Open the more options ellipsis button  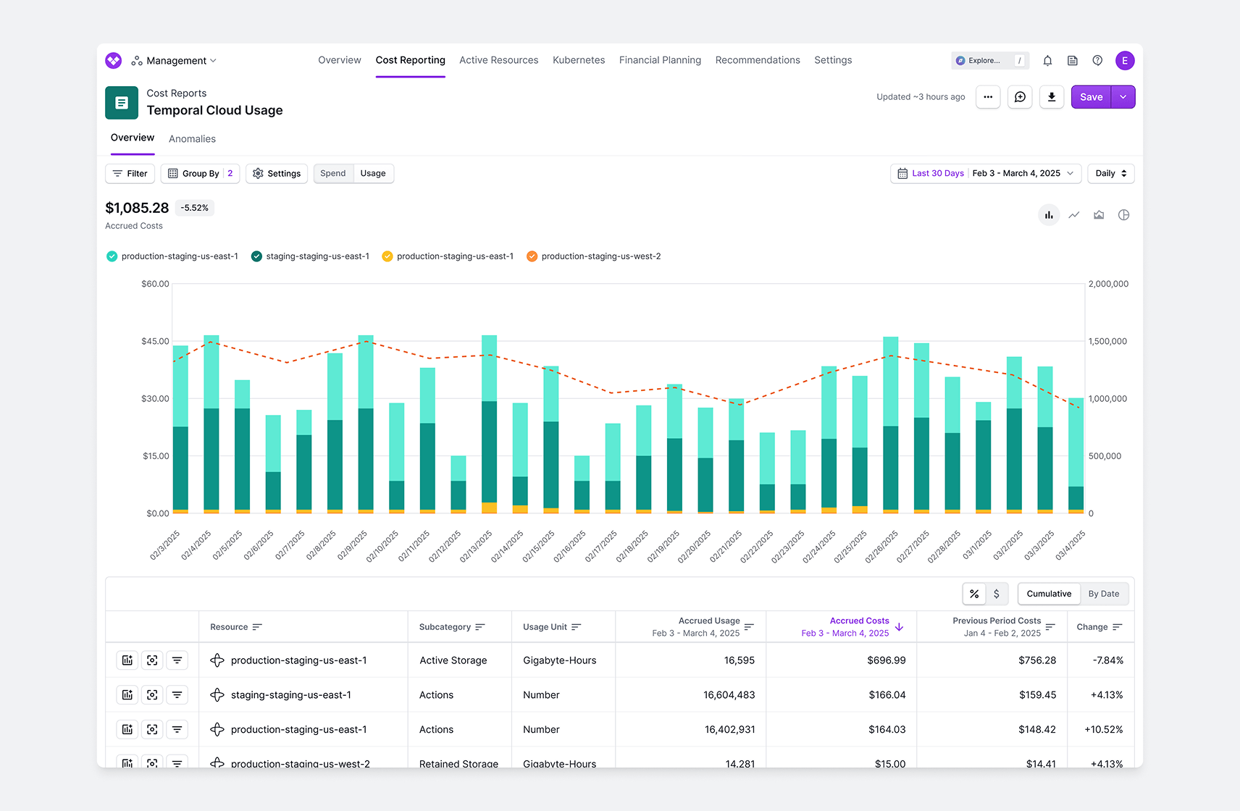tap(988, 97)
